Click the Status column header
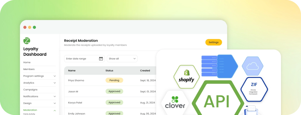Viewport: 301px width, 115px height. (109, 70)
